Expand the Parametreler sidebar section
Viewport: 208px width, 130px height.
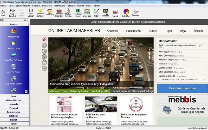[x=14, y=112]
